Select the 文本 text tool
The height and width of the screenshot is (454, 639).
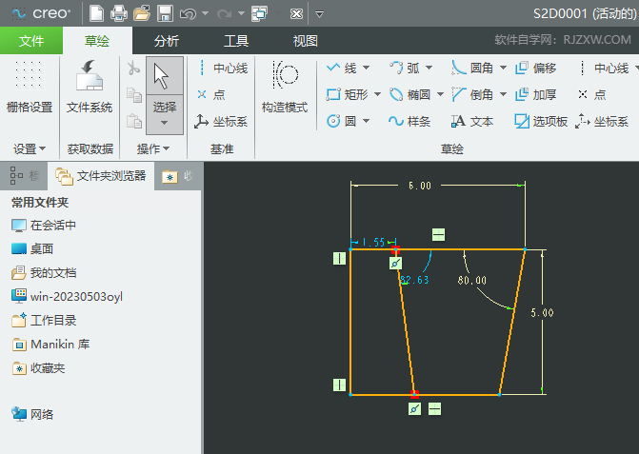(472, 121)
